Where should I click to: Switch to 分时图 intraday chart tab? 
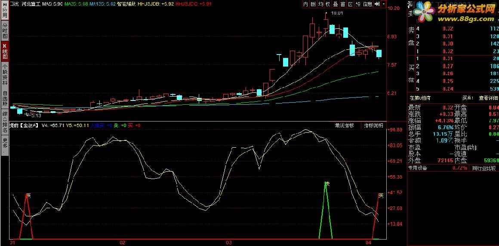[4, 30]
